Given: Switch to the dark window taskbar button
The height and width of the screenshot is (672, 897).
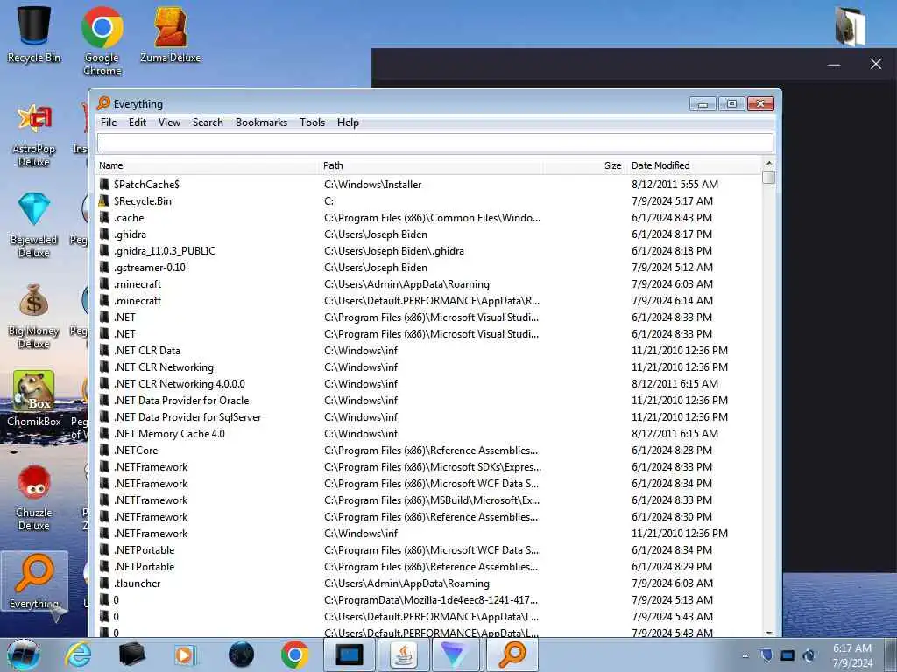Looking at the screenshot, I should (350, 654).
